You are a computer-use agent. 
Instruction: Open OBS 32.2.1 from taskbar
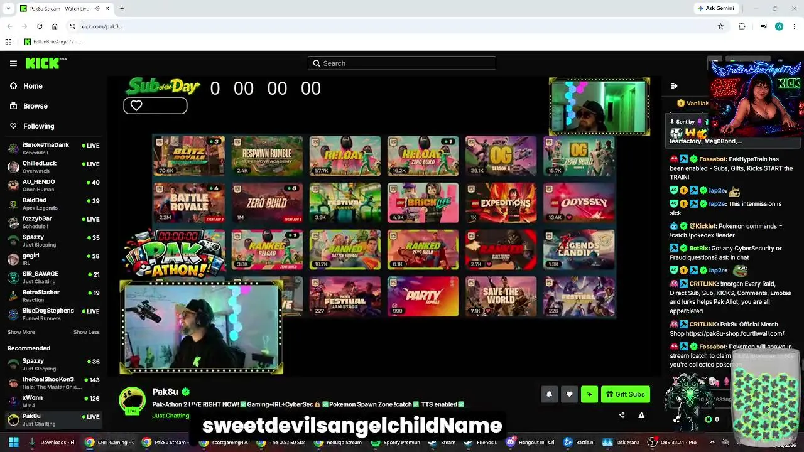tap(673, 442)
